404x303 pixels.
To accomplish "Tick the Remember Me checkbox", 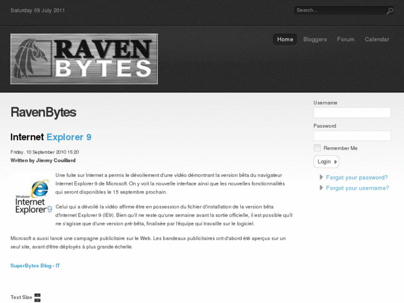I will (317, 148).
